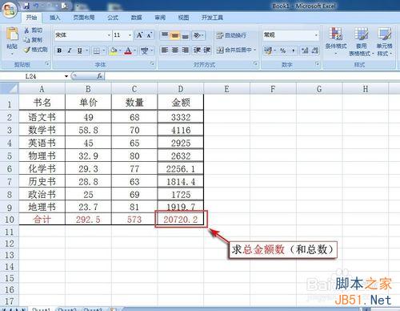The width and height of the screenshot is (400, 311).
Task: Toggle align text left
Action: (x=165, y=50)
